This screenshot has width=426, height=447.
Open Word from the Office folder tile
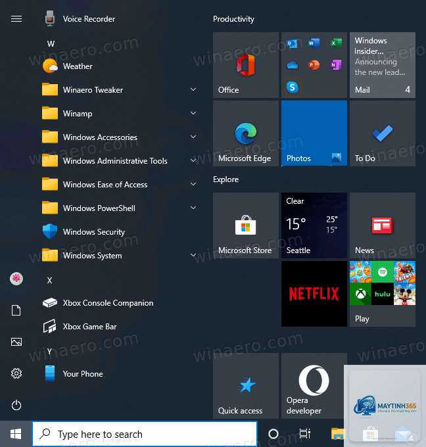[x=314, y=43]
